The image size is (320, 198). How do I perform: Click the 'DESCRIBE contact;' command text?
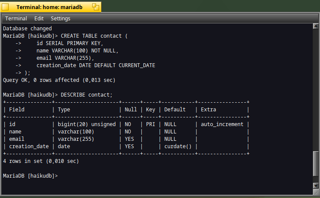(87, 95)
